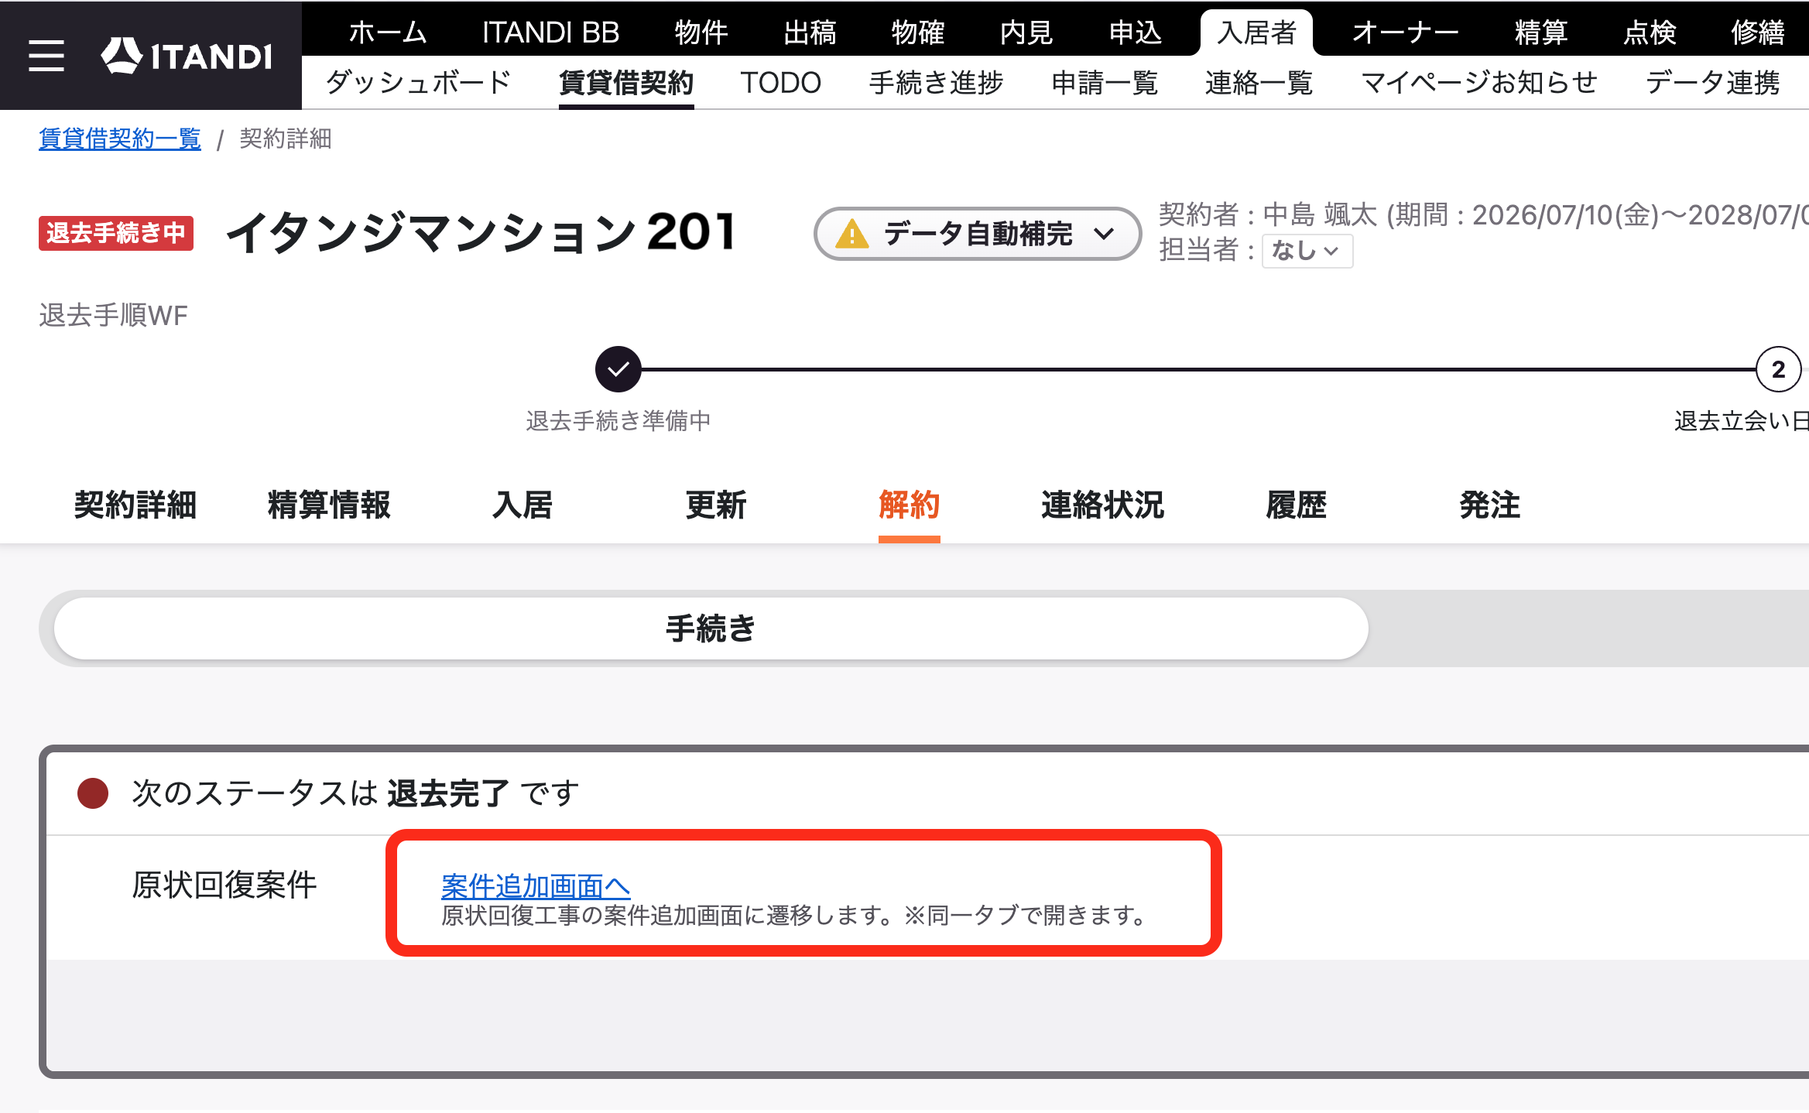The height and width of the screenshot is (1113, 1809).
Task: Open 手続き進捗 sub-menu item
Action: (936, 82)
